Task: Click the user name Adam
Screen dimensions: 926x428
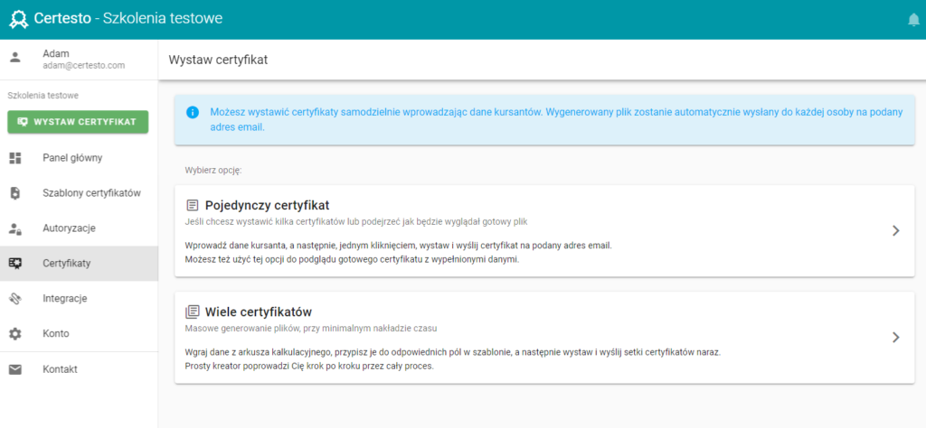Action: click(55, 53)
